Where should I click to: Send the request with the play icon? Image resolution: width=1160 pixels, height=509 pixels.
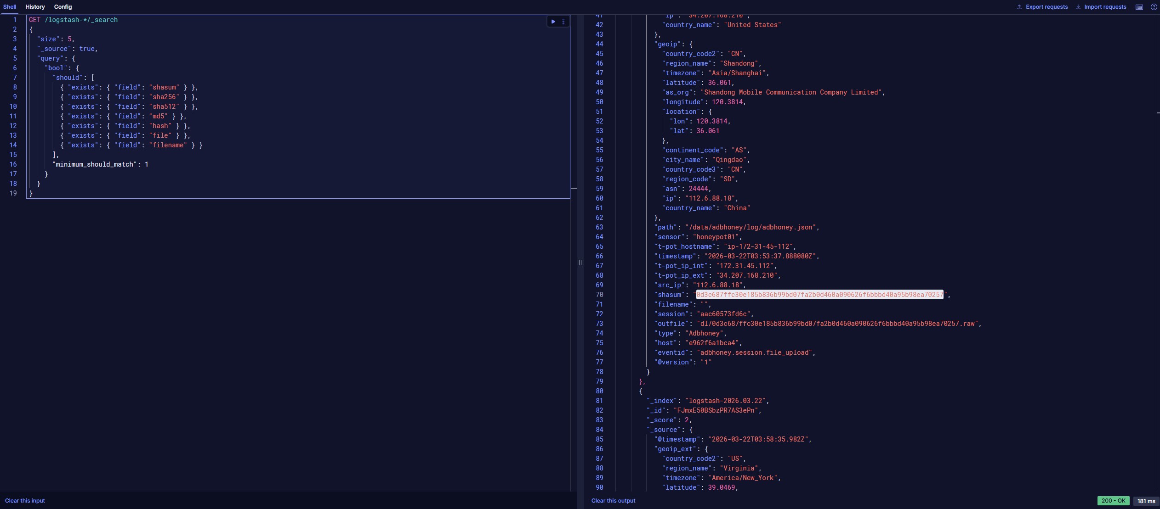(x=553, y=22)
